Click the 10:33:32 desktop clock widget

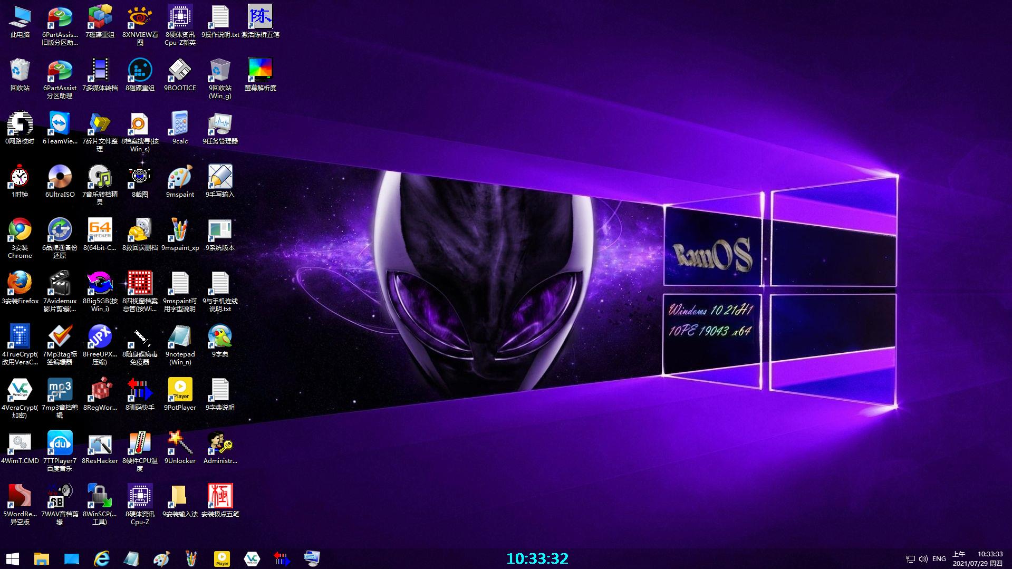click(537, 558)
